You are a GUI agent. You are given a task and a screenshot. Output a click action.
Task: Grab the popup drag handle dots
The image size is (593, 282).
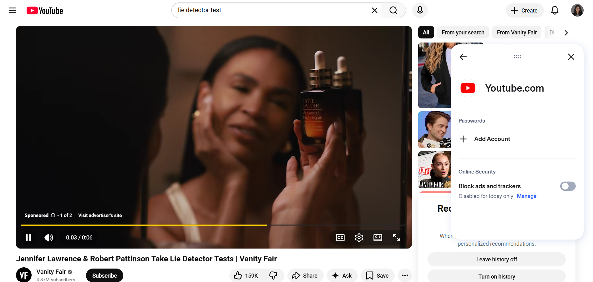pos(517,57)
